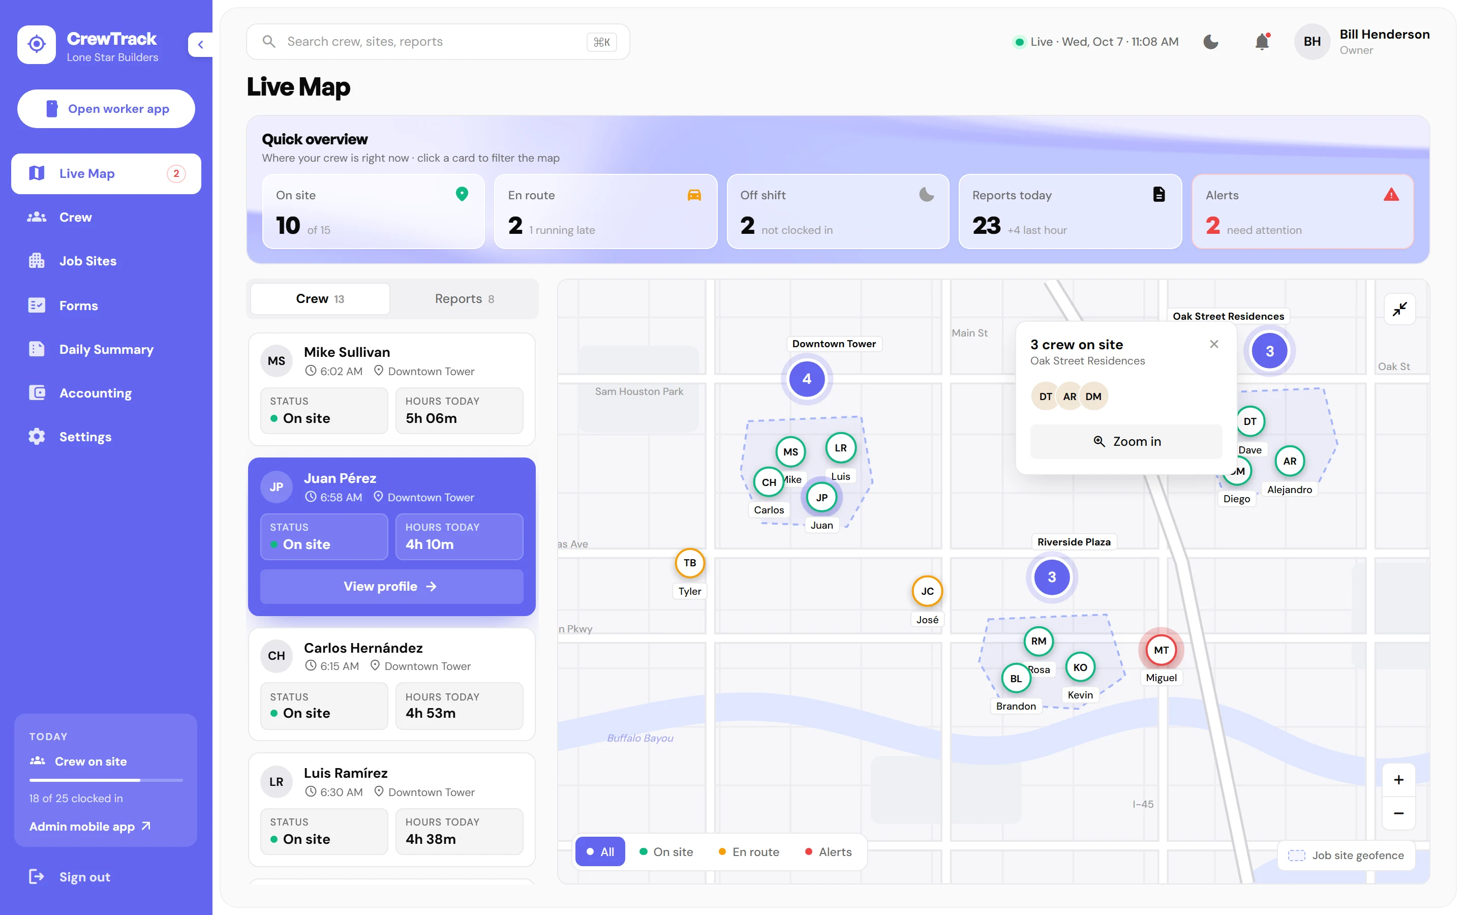Select the Carlos Hernández crew card
1464x915 pixels.
tap(391, 684)
